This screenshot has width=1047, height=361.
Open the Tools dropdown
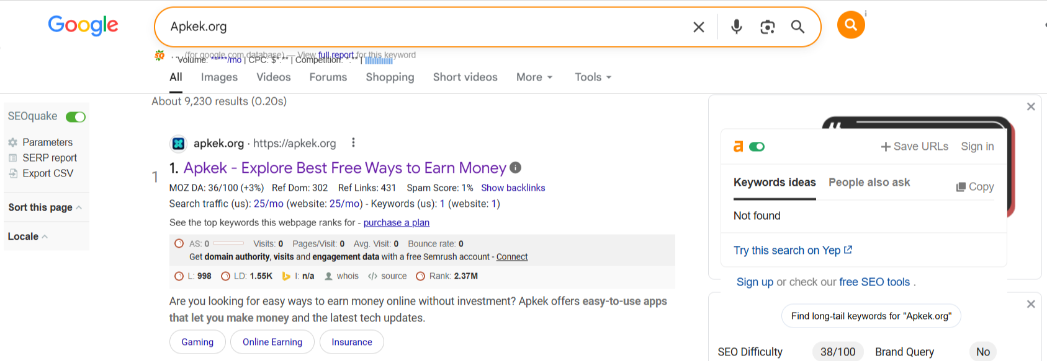pos(593,77)
